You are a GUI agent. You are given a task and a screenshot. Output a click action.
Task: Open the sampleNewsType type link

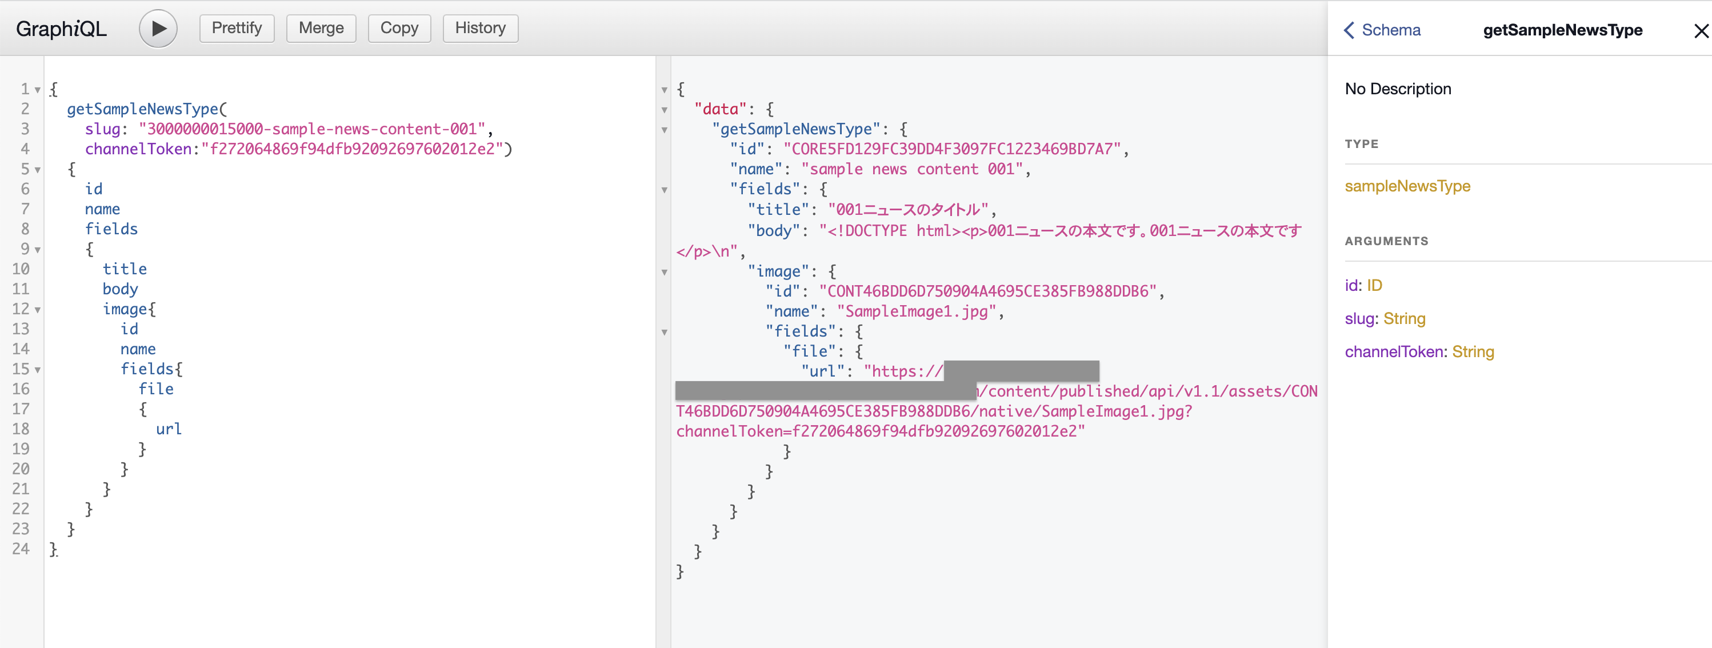click(x=1407, y=186)
